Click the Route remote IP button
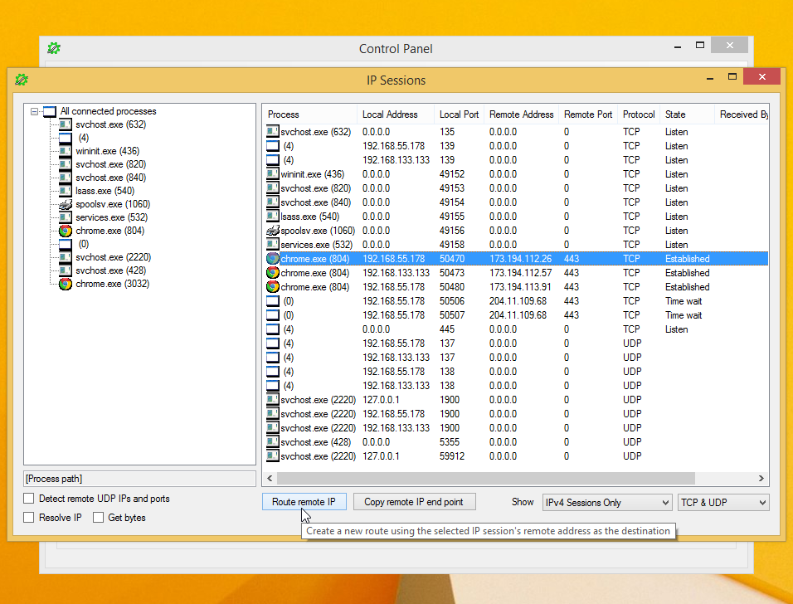The image size is (793, 604). (x=304, y=502)
